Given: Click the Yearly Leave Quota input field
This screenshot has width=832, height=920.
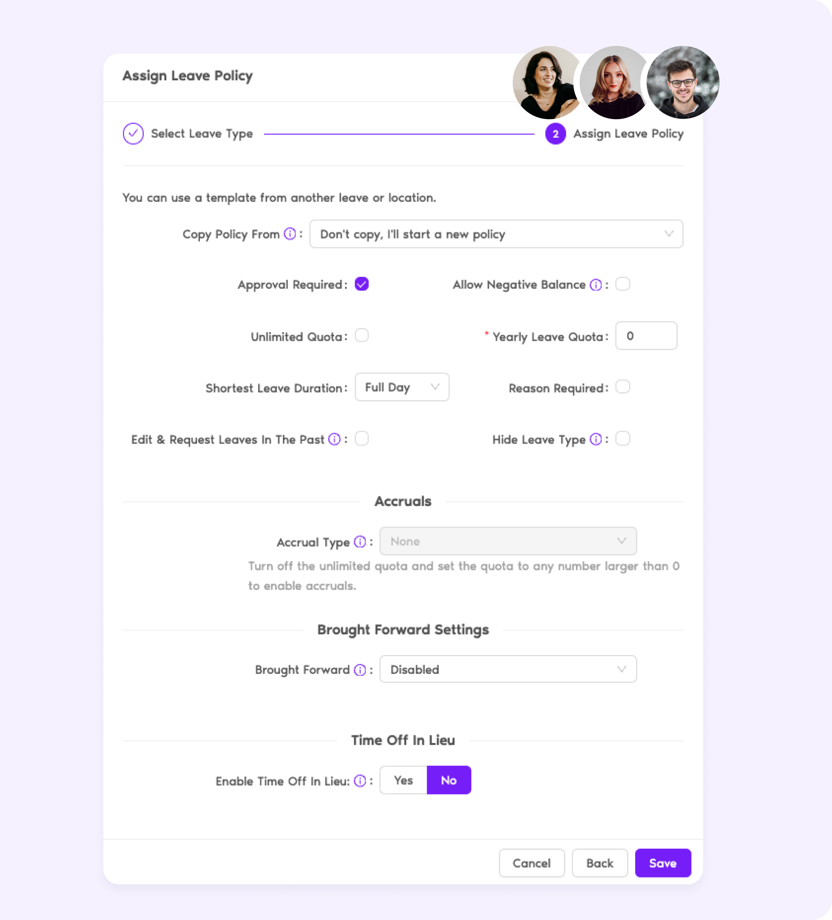Looking at the screenshot, I should tap(647, 336).
